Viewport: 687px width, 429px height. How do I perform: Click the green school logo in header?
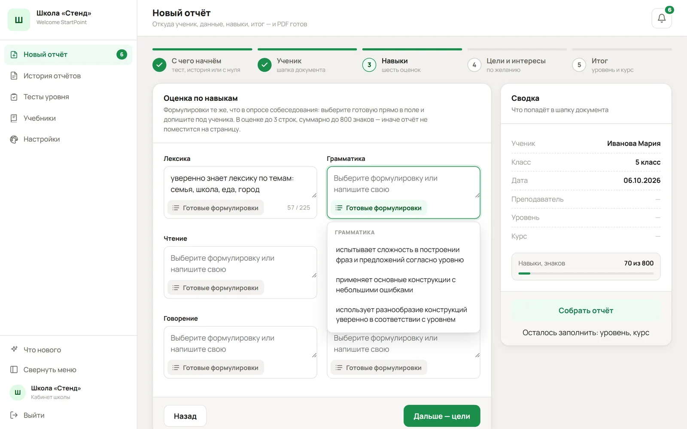click(19, 20)
